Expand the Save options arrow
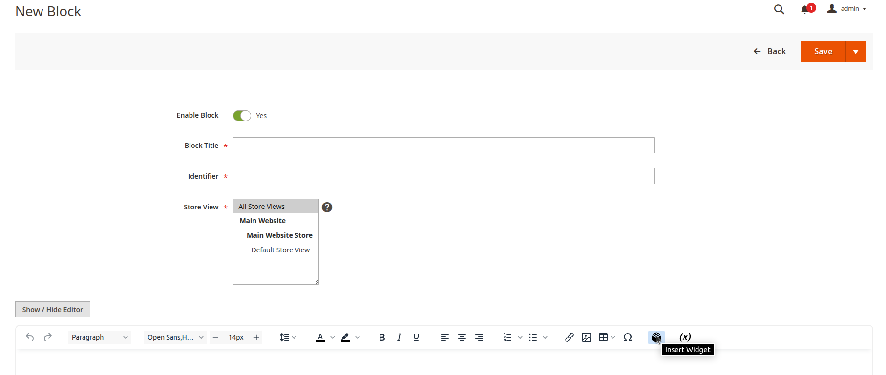Screen dimensions: 886x375 point(855,52)
